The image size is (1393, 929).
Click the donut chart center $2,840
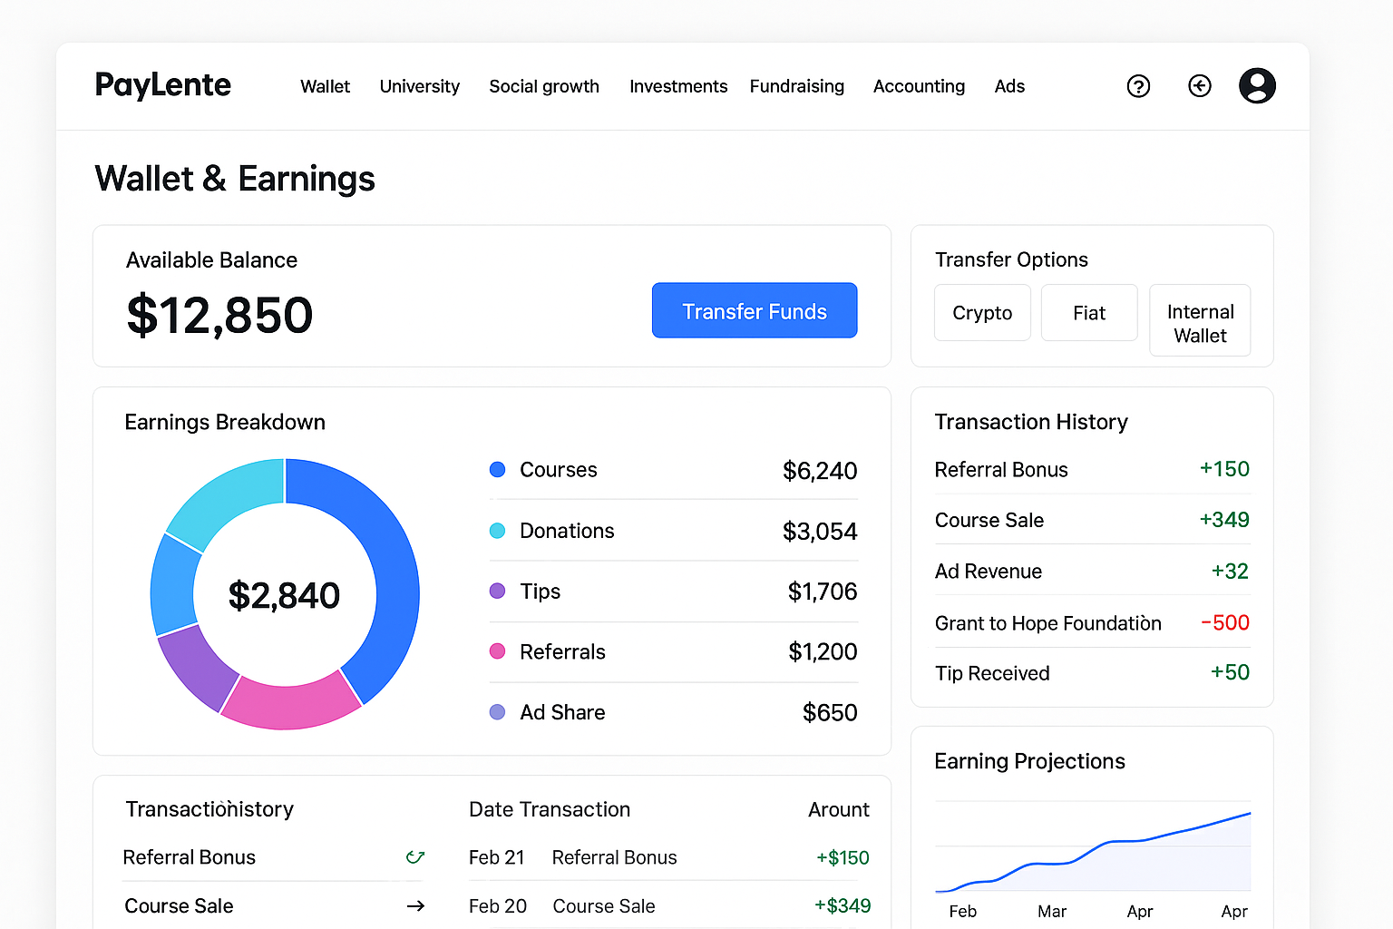point(284,595)
